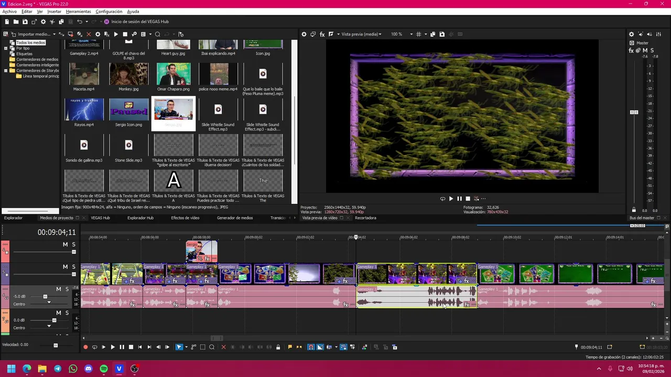The width and height of the screenshot is (671, 377).
Task: Open the Herramientas menu
Action: [x=78, y=12]
